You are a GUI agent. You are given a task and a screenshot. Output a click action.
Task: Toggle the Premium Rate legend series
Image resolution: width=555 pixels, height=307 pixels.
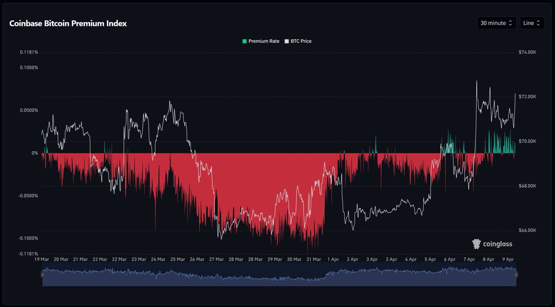(261, 41)
